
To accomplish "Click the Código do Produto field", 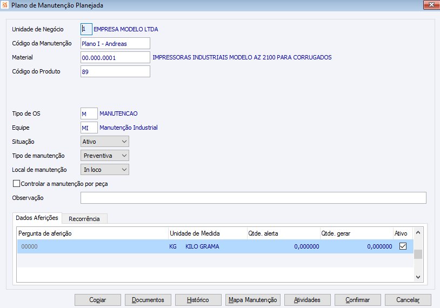I will tap(115, 71).
